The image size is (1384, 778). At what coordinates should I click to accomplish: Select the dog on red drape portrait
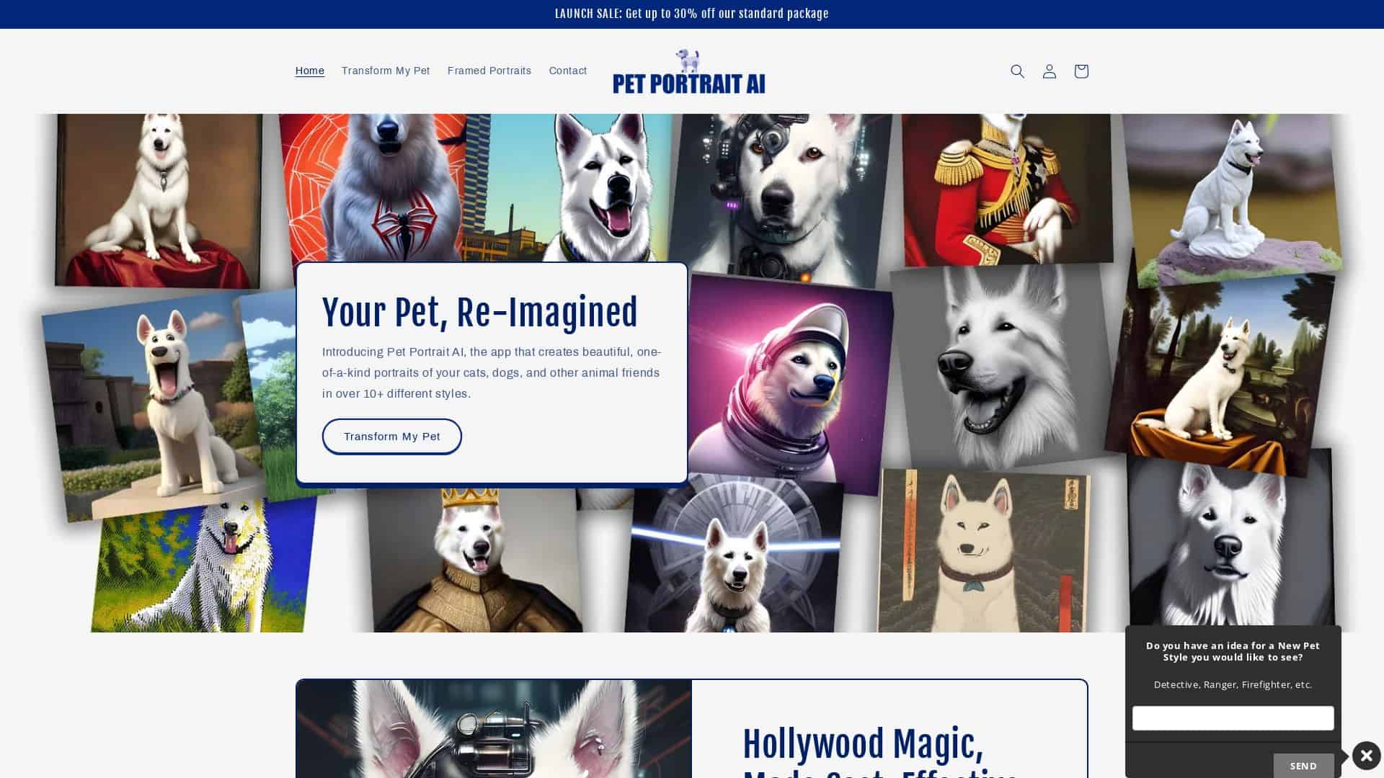[x=159, y=200]
